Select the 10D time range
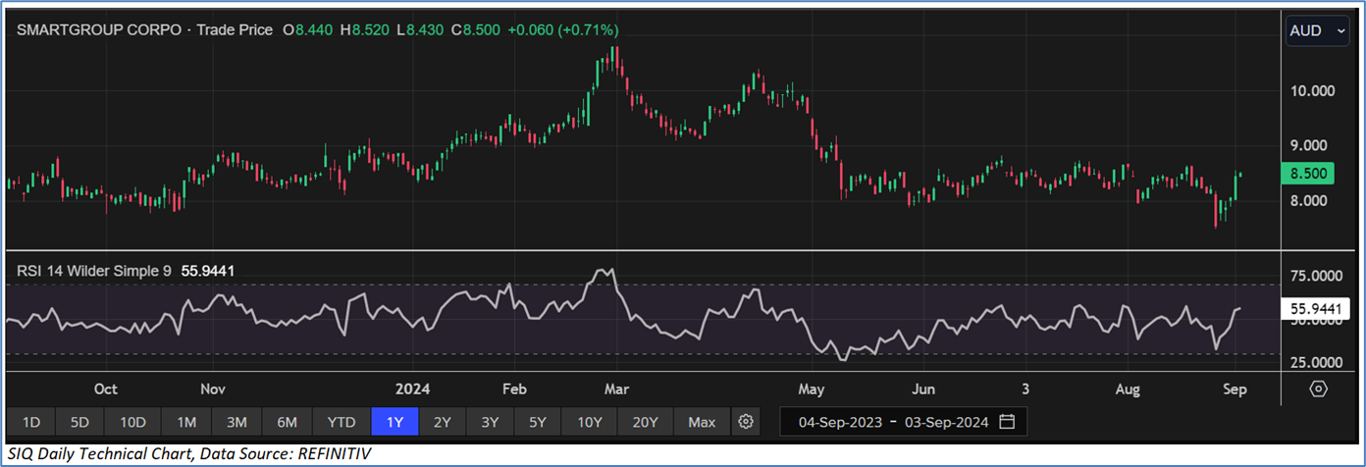 132,422
